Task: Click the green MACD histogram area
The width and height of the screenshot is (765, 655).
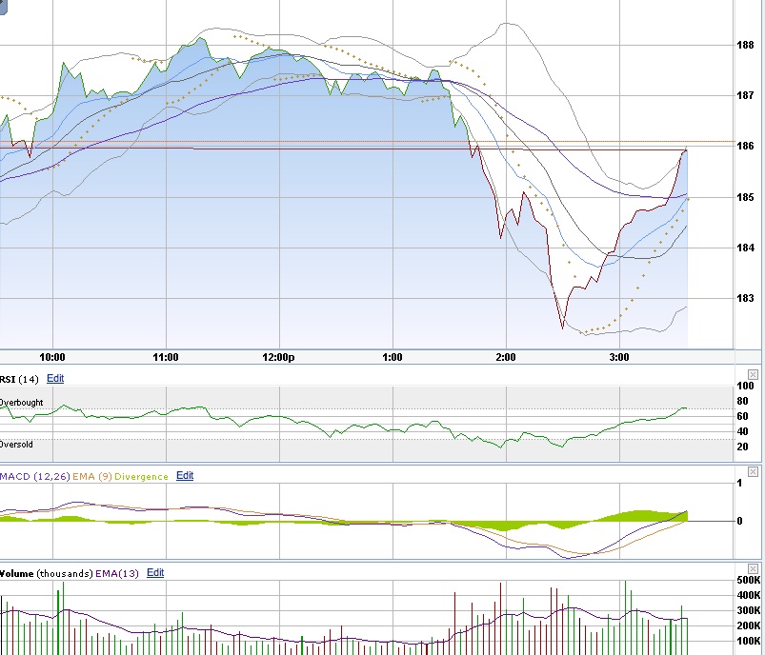Action: 638,517
